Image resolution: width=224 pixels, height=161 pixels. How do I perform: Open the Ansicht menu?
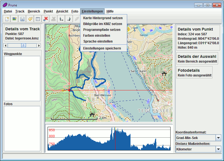(62, 11)
